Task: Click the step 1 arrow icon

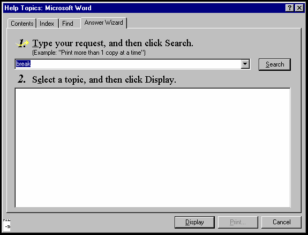Action: pyautogui.click(x=22, y=43)
